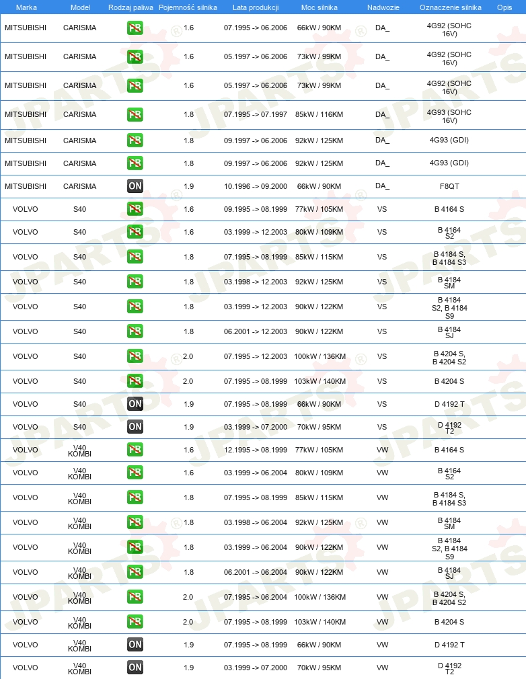This screenshot has width=526, height=679.
Task: Click petrol icon in Carisma 66kW / 90KM 1.6 row
Action: pyautogui.click(x=135, y=28)
